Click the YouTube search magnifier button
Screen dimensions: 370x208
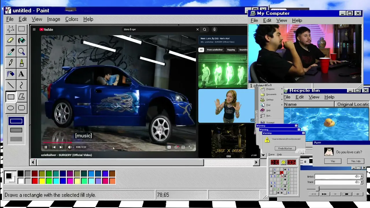(205, 29)
